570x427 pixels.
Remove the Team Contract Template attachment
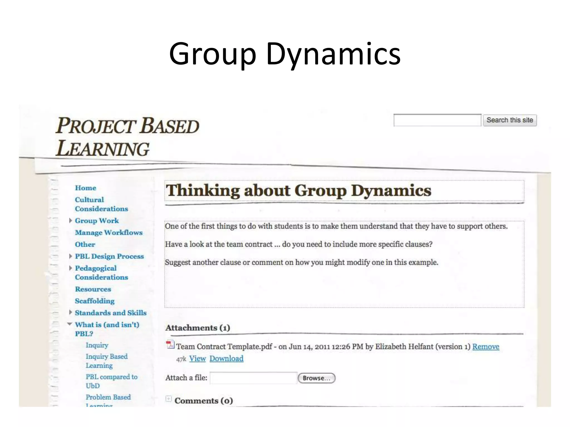click(x=486, y=347)
